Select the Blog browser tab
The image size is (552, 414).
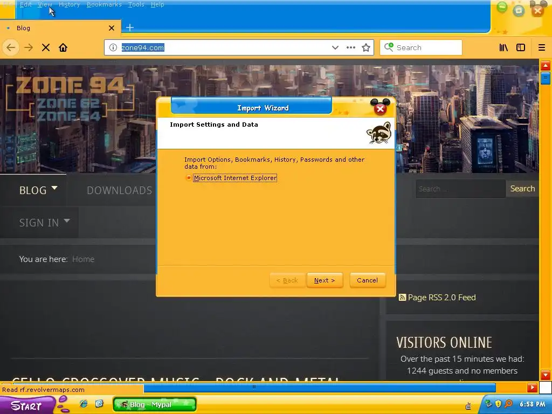tap(60, 28)
